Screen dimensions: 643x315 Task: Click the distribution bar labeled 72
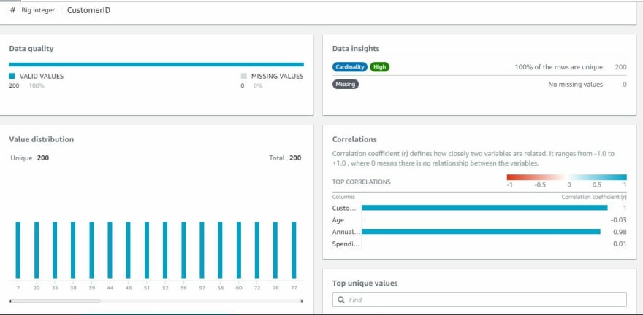pos(257,250)
